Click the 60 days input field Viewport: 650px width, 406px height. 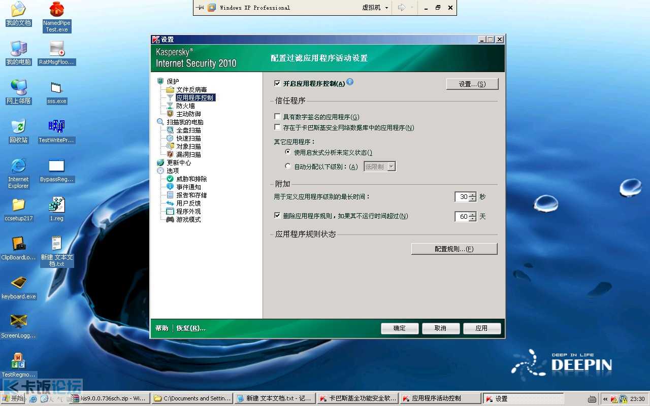click(x=462, y=216)
